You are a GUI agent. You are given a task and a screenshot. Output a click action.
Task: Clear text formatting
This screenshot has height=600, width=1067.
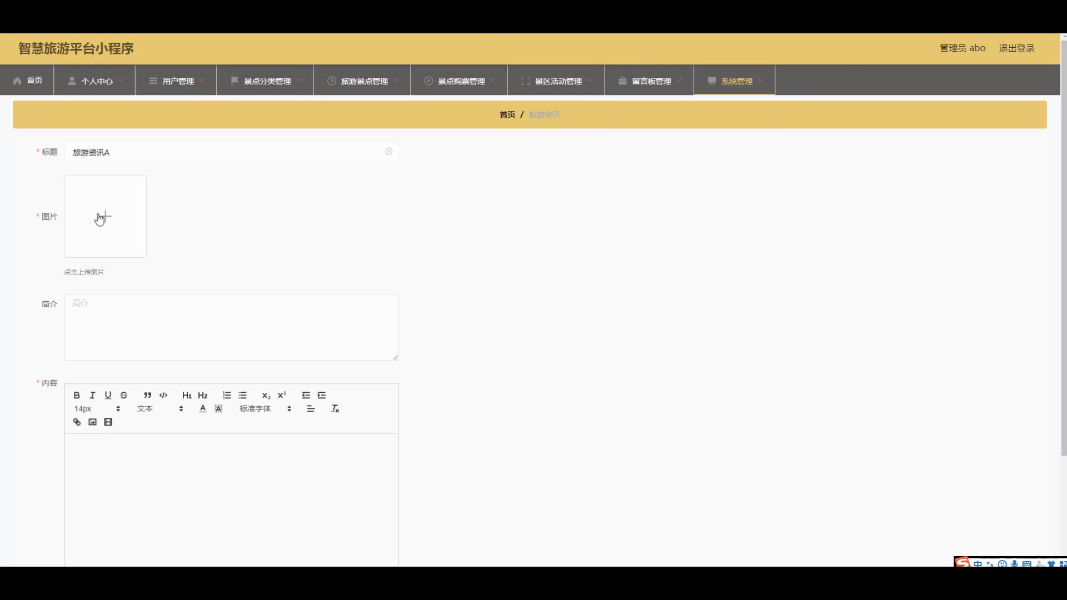pyautogui.click(x=335, y=409)
